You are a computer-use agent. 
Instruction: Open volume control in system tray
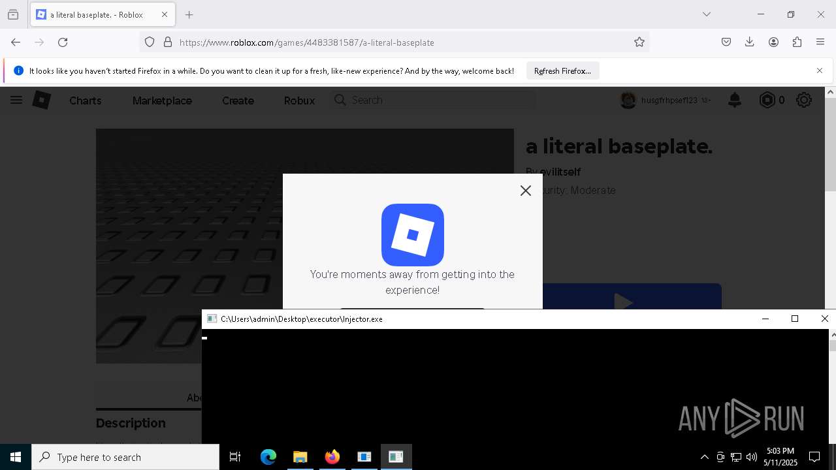[752, 457]
